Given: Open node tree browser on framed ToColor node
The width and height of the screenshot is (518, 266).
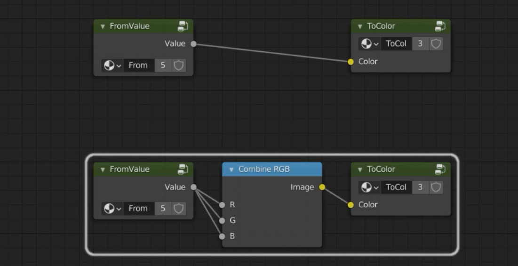Looking at the screenshot, I should pyautogui.click(x=370, y=187).
